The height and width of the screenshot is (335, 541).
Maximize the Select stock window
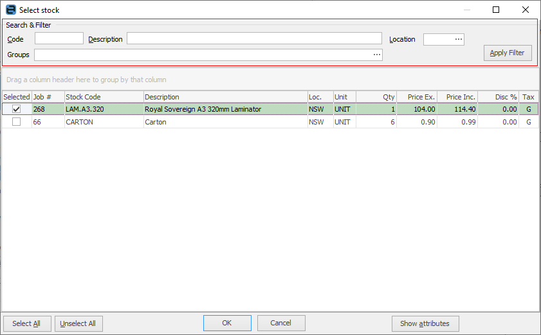(496, 10)
